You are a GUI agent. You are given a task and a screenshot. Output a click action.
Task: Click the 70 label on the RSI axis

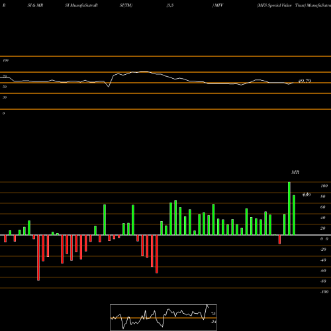coord(5,76)
